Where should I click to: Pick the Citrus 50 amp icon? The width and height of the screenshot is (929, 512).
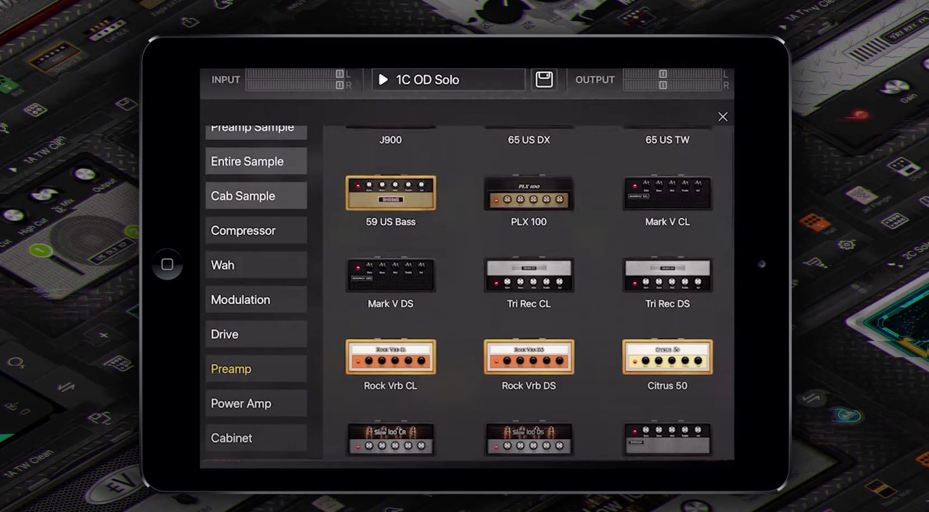667,357
